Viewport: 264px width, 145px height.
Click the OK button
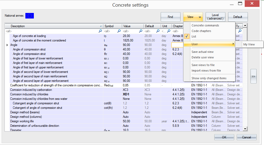[x=224, y=137]
